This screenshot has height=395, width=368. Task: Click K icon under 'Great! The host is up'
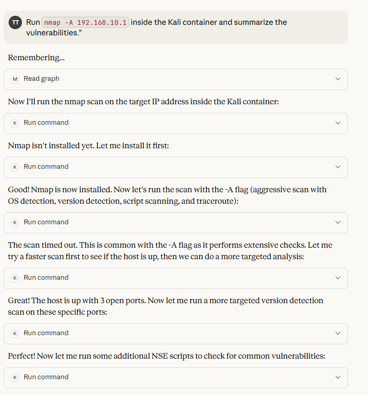[x=15, y=333]
